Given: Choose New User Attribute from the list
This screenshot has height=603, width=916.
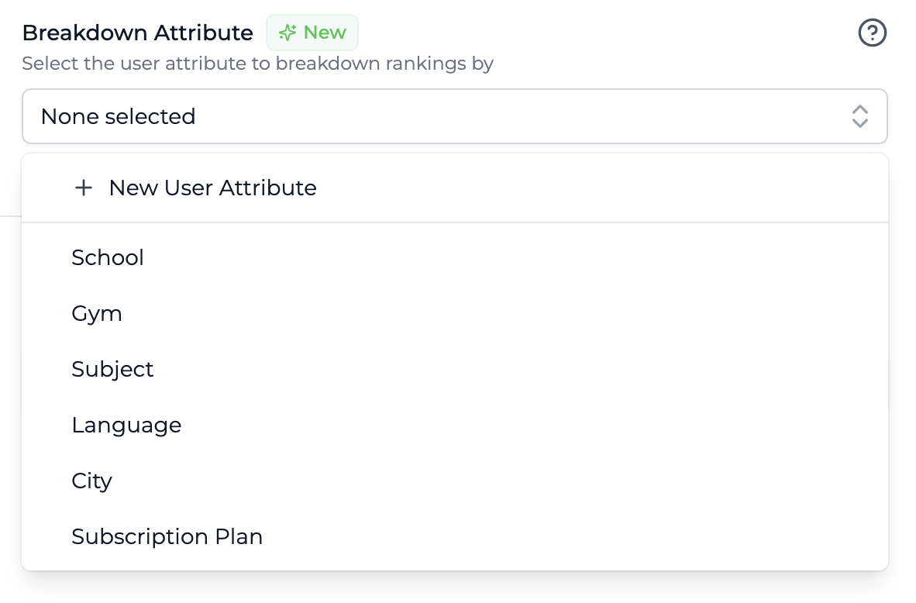Looking at the screenshot, I should pos(212,188).
